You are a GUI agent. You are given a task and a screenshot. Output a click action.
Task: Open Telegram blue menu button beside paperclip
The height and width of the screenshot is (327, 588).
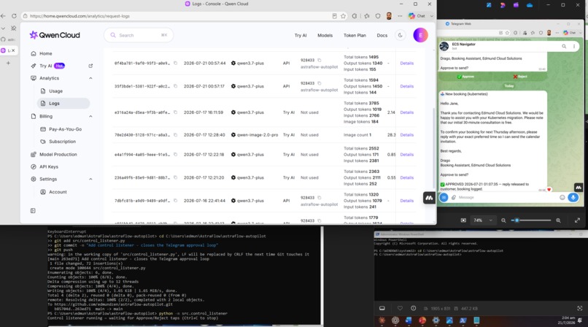point(444,197)
